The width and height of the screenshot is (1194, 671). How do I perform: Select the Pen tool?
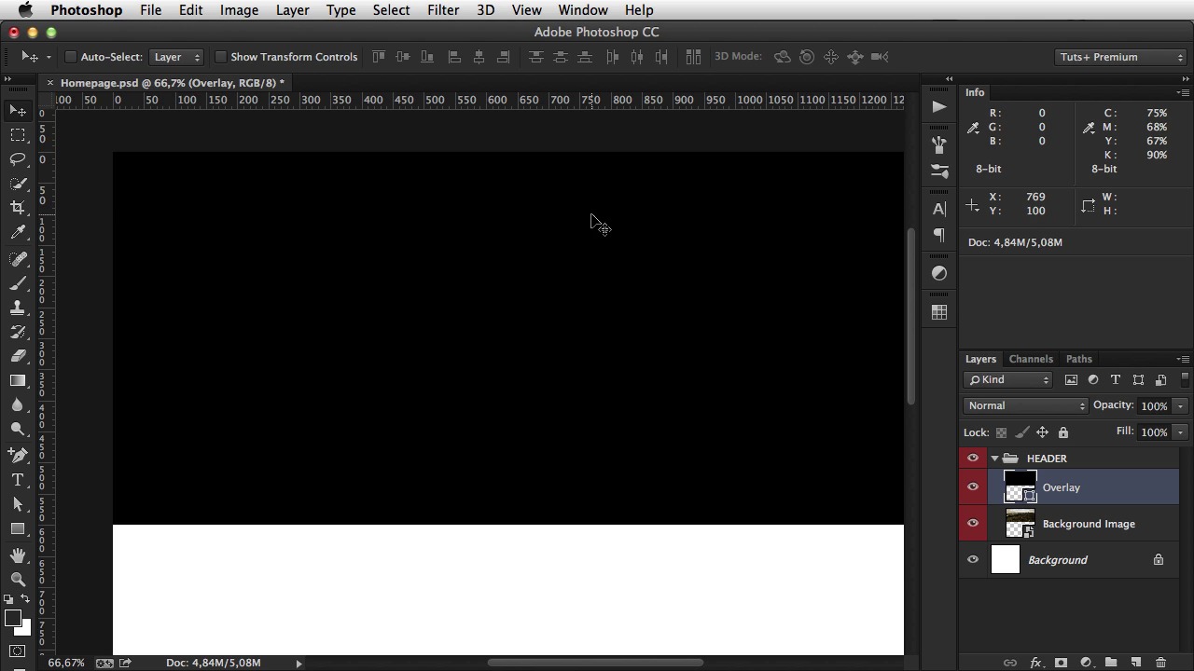click(18, 456)
